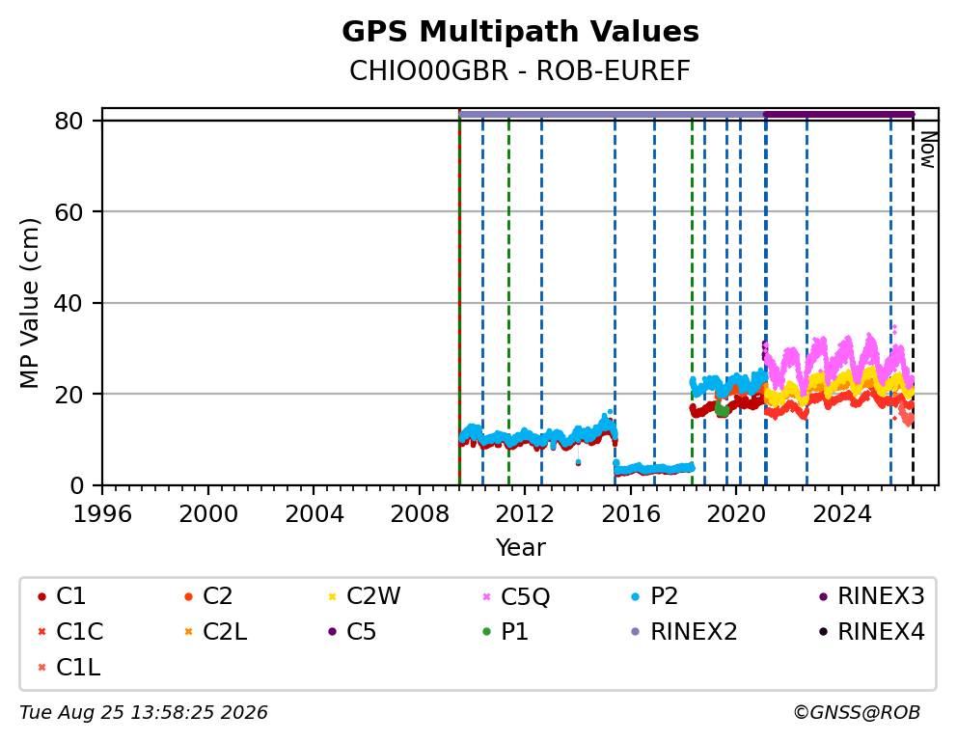Click the GPS Multipath Values title
Image resolution: width=957 pixels, height=742 pixels.
pyautogui.click(x=520, y=32)
